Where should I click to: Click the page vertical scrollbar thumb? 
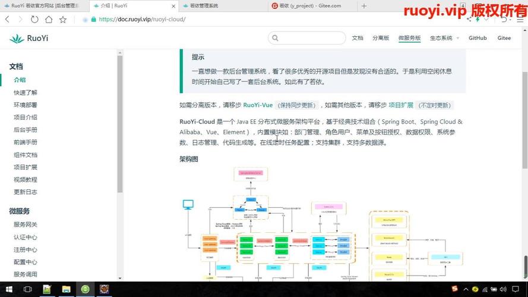[524, 120]
